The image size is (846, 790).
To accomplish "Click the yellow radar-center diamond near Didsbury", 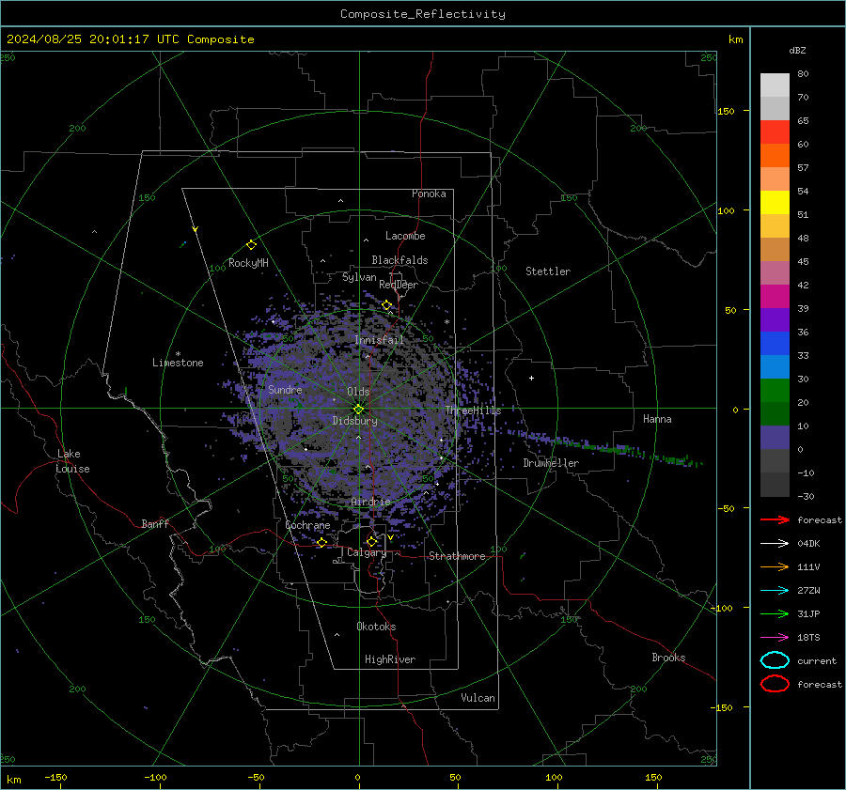I will pos(358,409).
